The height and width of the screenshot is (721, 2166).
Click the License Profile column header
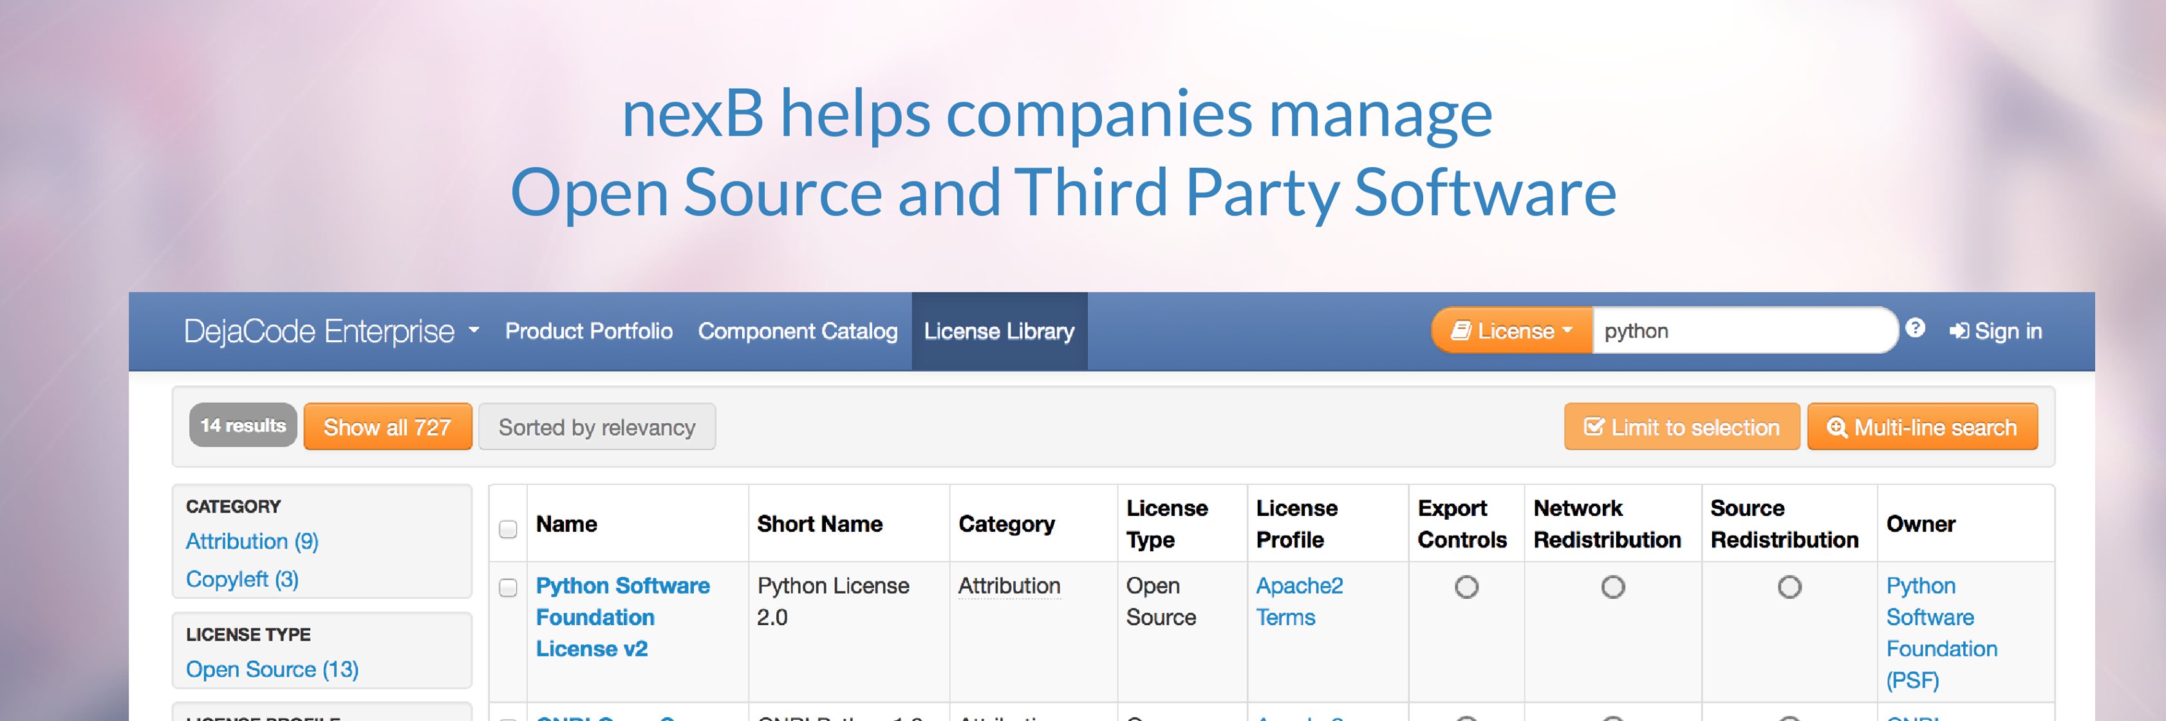click(1296, 524)
